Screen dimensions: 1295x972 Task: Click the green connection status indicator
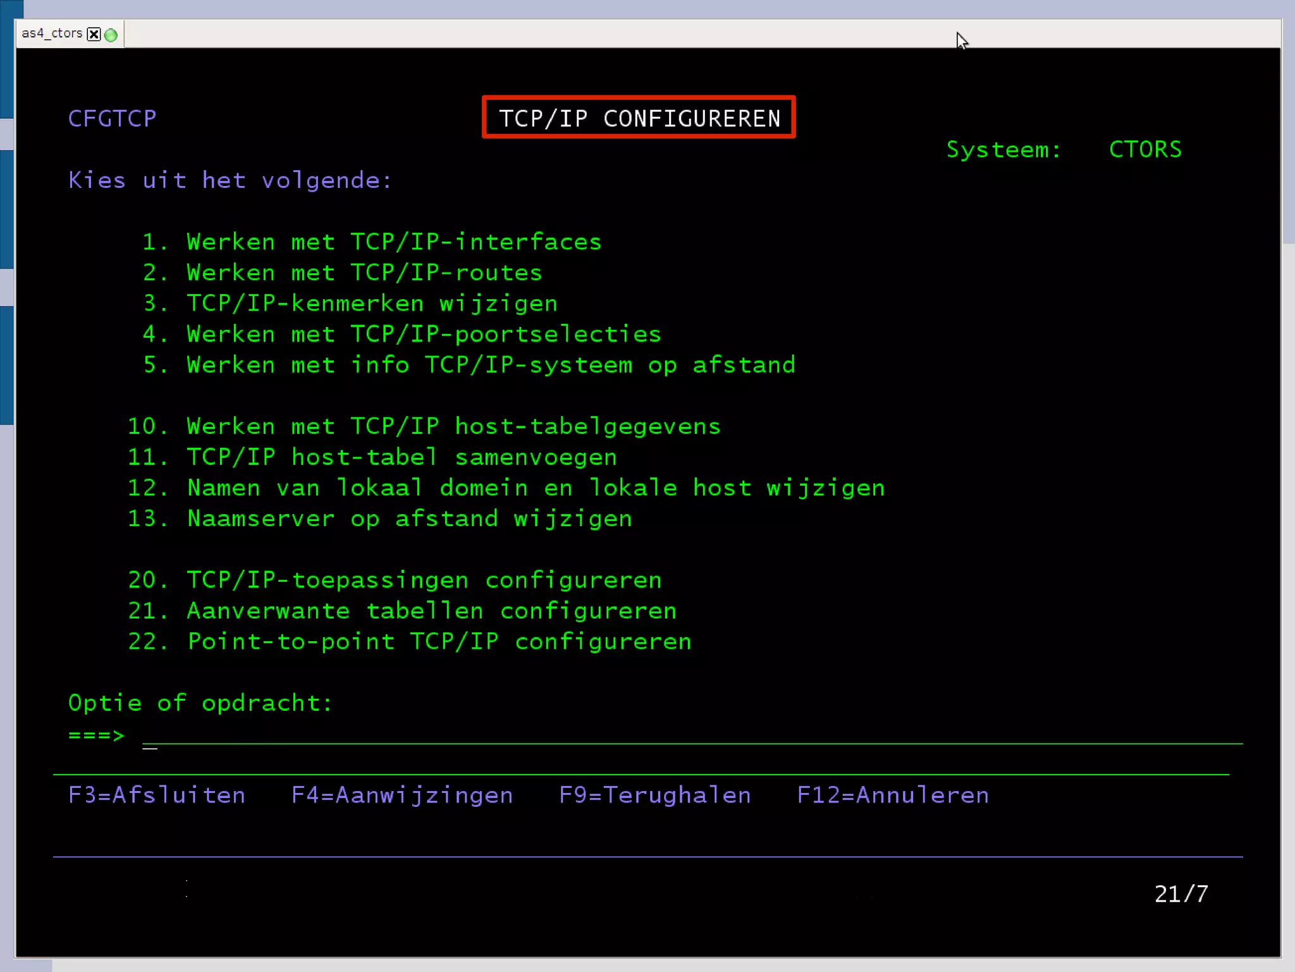click(111, 35)
